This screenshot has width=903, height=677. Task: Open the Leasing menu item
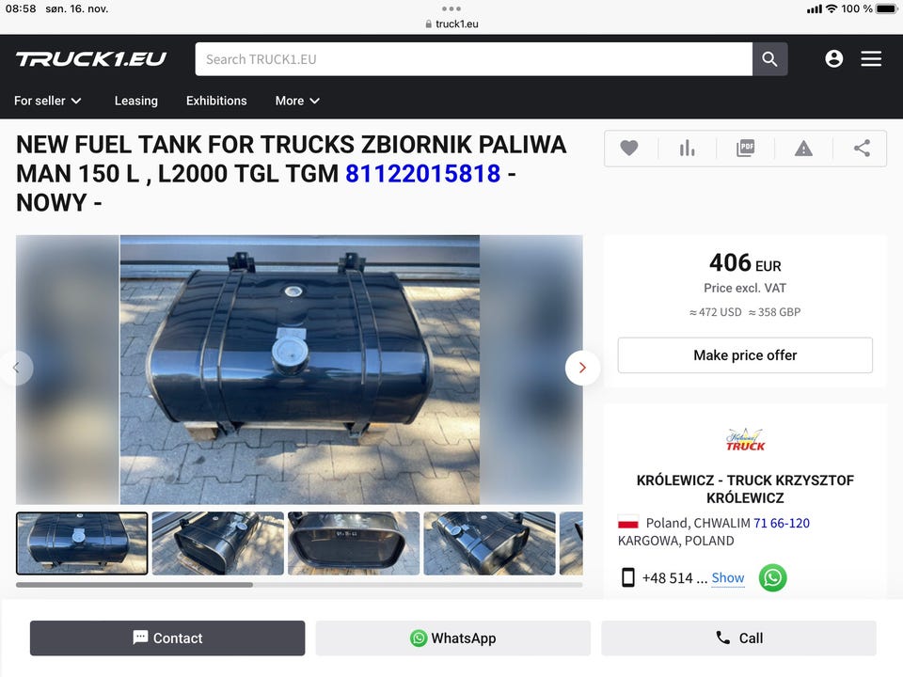tap(135, 101)
